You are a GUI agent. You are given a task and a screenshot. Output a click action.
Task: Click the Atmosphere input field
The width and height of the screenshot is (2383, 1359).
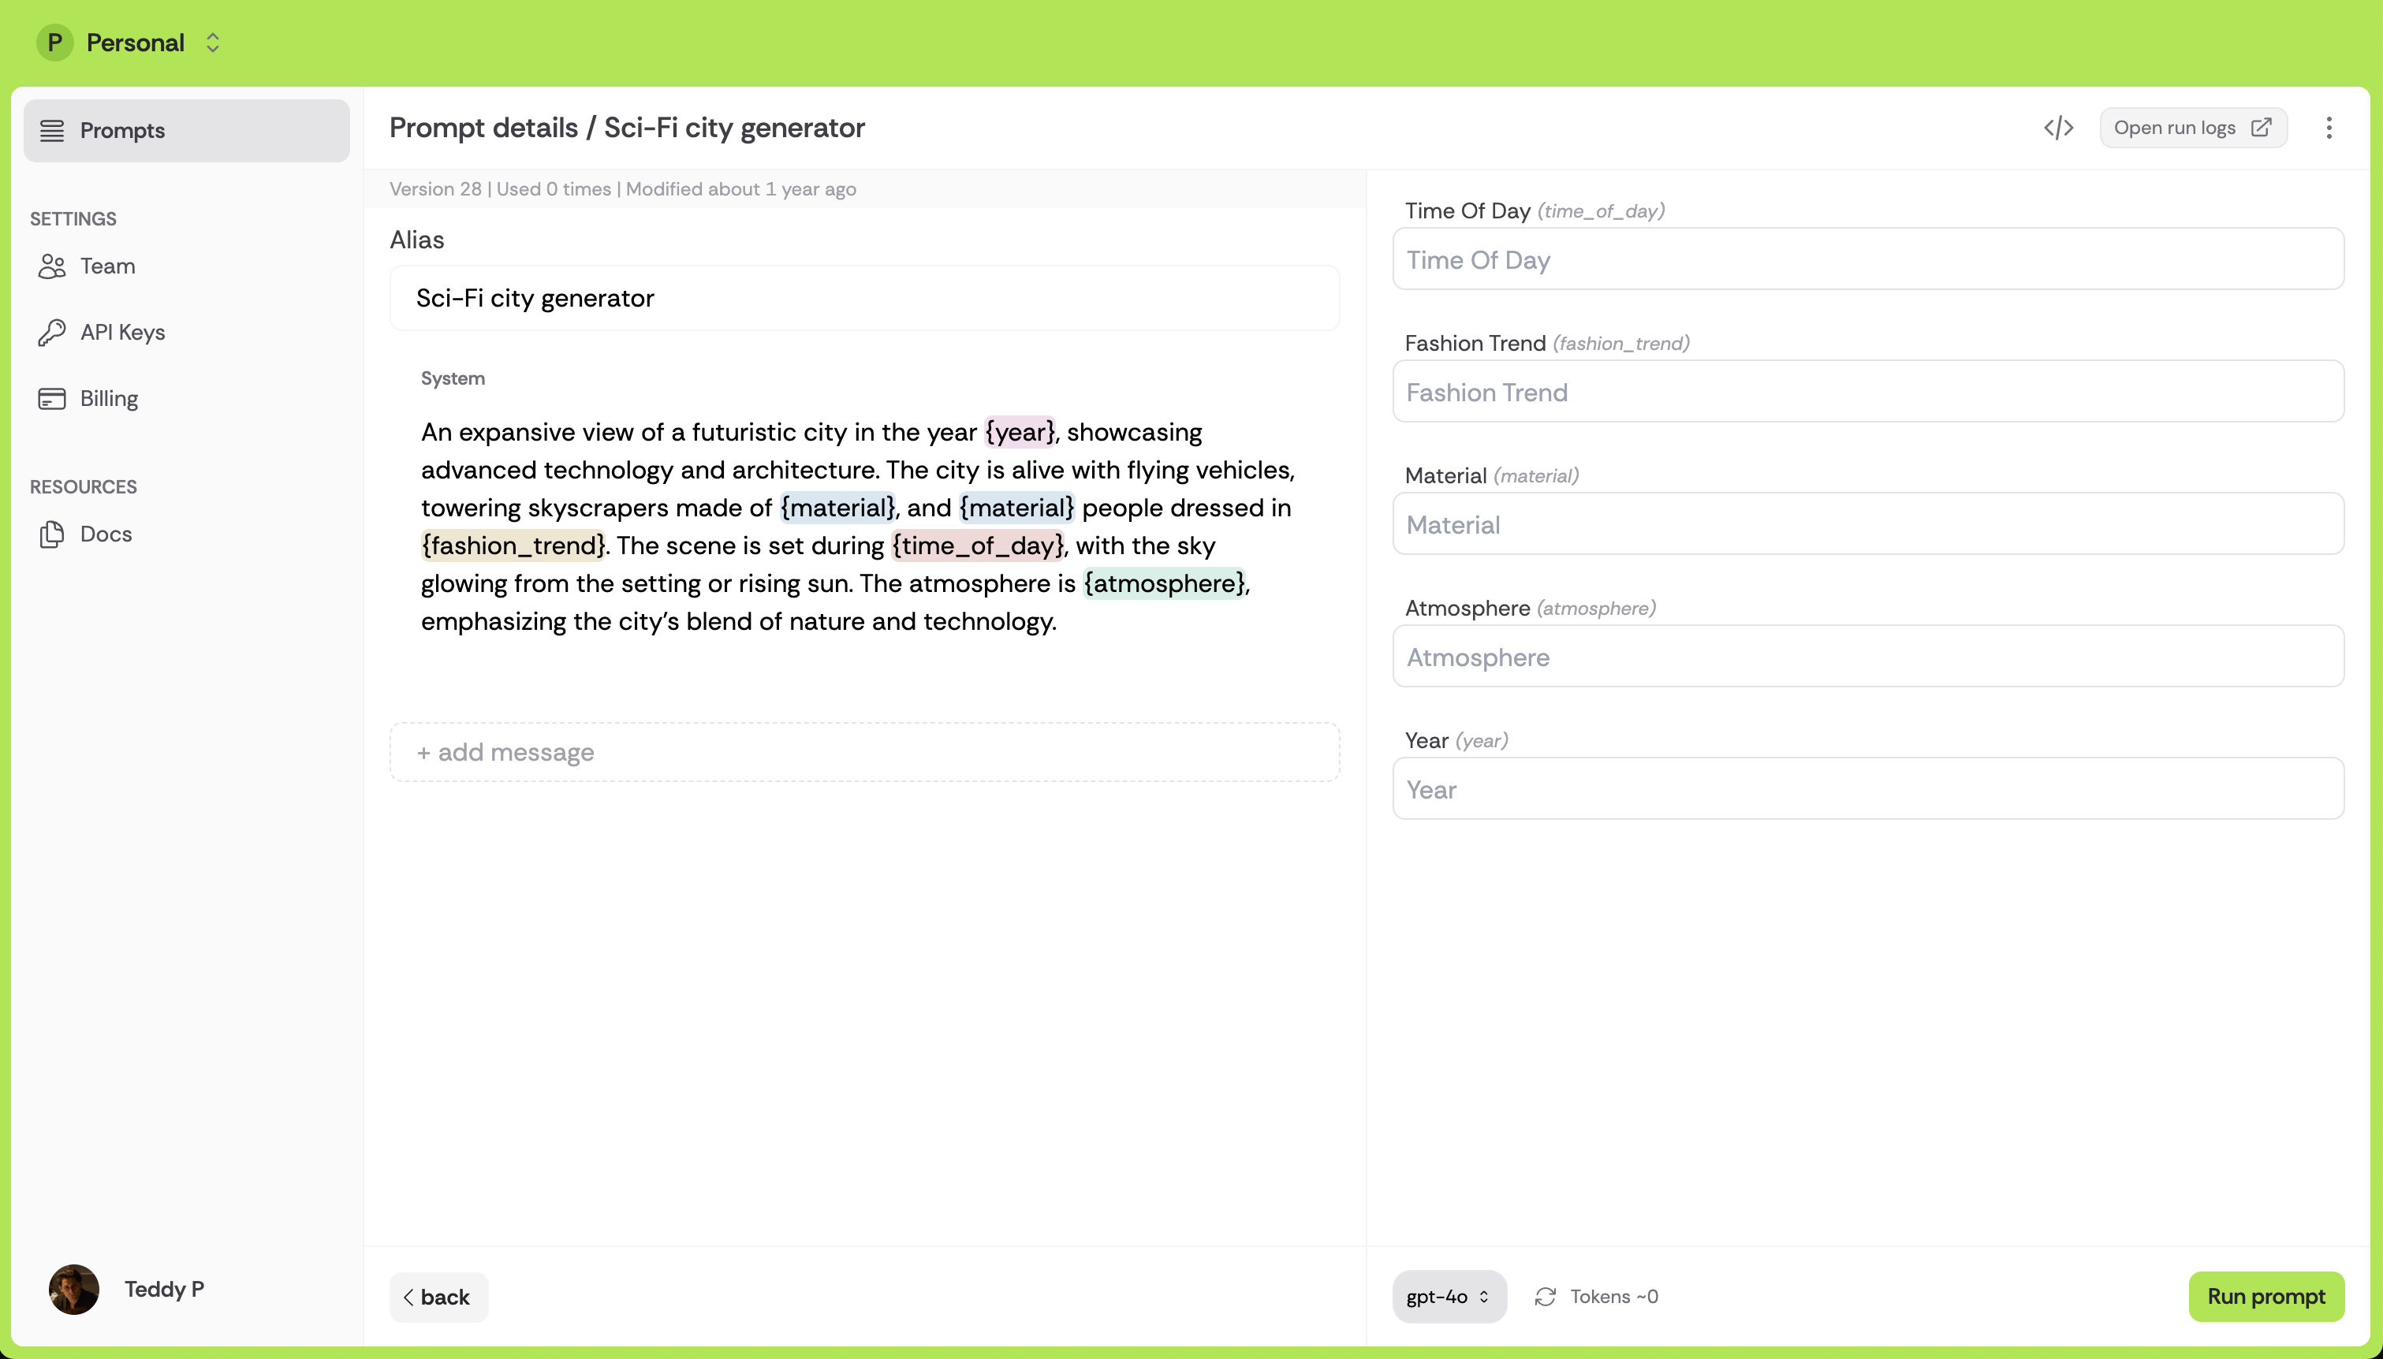tap(1866, 656)
